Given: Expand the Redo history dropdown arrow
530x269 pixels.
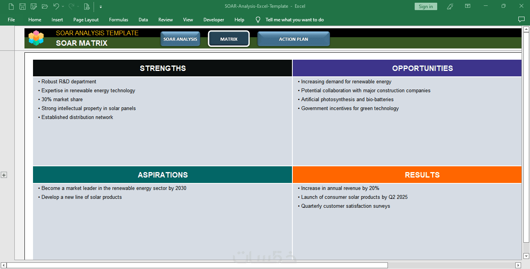Looking at the screenshot, I should [78, 6].
